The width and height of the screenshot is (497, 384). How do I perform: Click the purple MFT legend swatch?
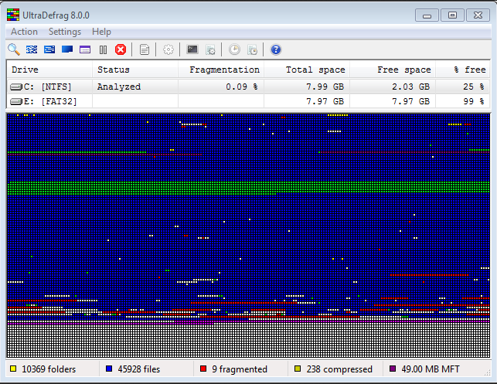(393, 369)
